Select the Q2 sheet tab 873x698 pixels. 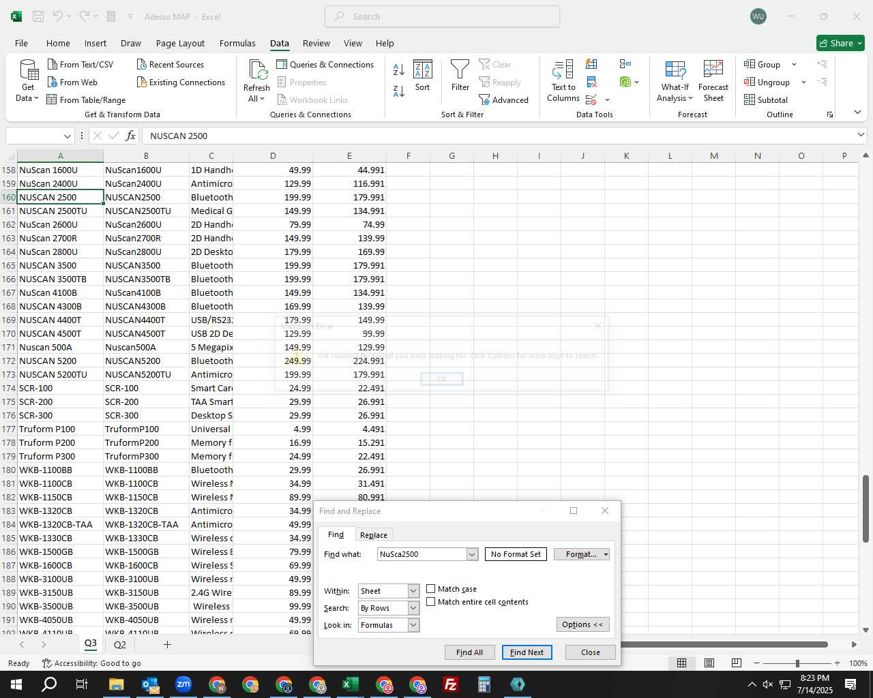[120, 644]
